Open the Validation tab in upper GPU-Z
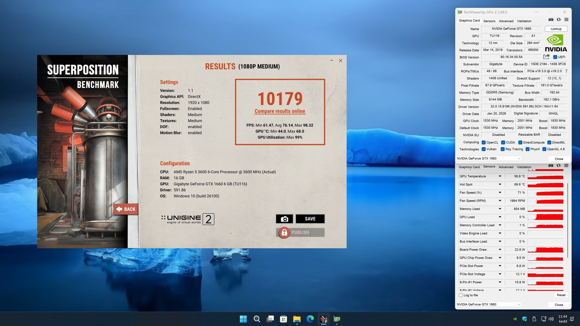This screenshot has height=326, width=580. click(524, 21)
